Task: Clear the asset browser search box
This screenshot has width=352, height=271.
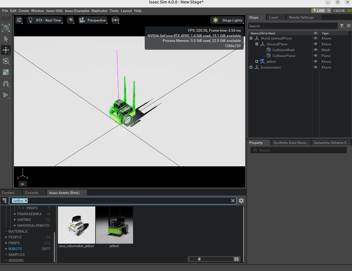Action: point(233,201)
